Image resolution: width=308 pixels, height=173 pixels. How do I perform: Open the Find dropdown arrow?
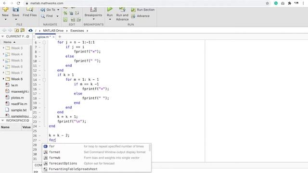tap(57, 16)
